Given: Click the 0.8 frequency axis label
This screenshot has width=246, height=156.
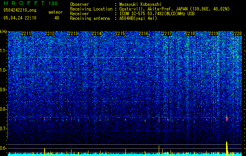Looking at the screenshot, I should (x=3, y=109).
